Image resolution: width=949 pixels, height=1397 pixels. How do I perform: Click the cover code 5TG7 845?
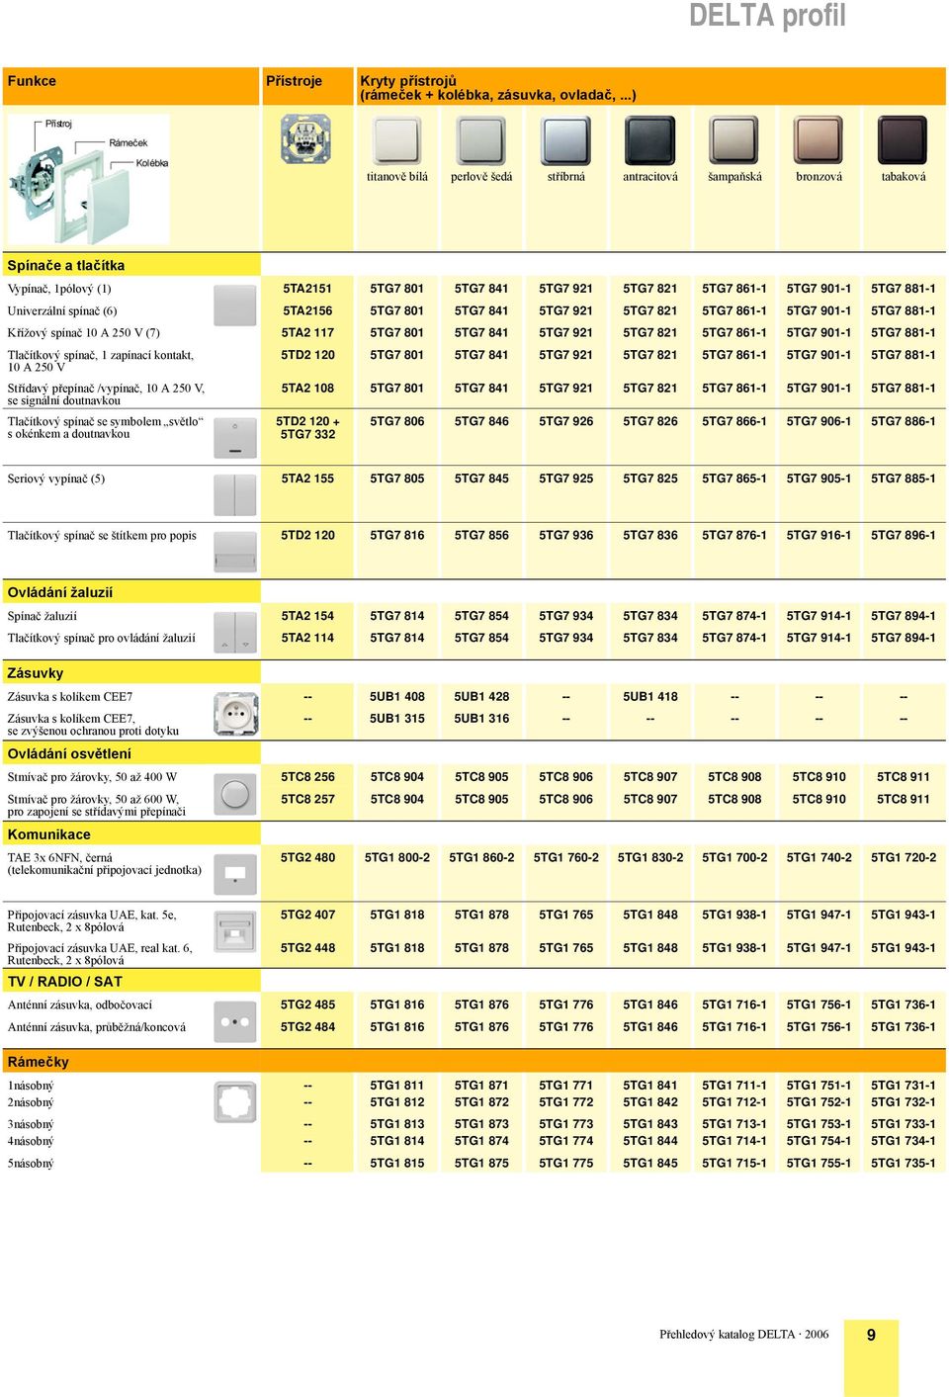click(481, 479)
